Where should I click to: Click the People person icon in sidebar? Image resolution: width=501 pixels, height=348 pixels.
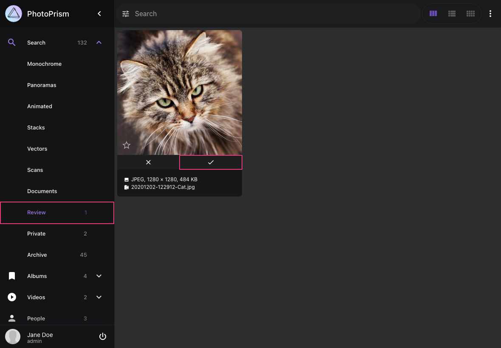(x=11, y=318)
